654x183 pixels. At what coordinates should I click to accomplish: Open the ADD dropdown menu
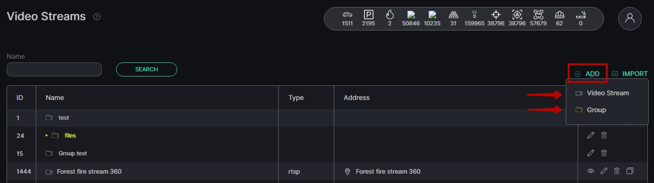[588, 74]
